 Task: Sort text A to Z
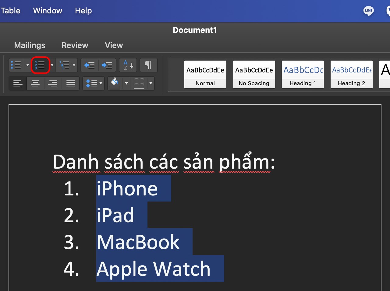coord(128,65)
